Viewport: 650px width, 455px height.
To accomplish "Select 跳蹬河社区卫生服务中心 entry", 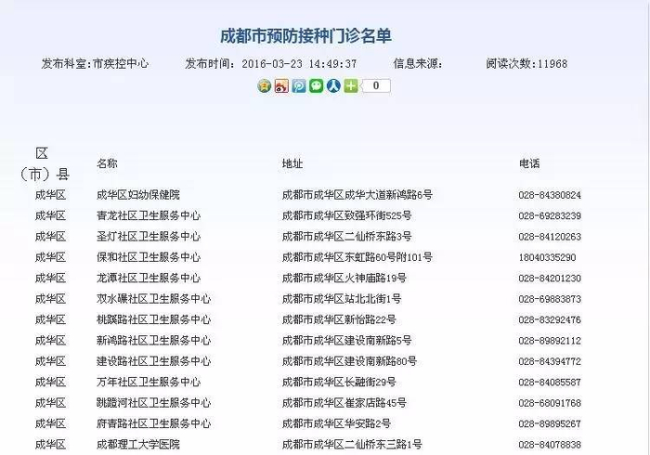I will click(154, 402).
